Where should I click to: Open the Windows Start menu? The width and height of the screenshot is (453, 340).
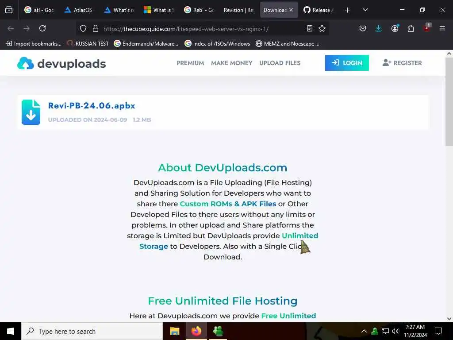11,331
